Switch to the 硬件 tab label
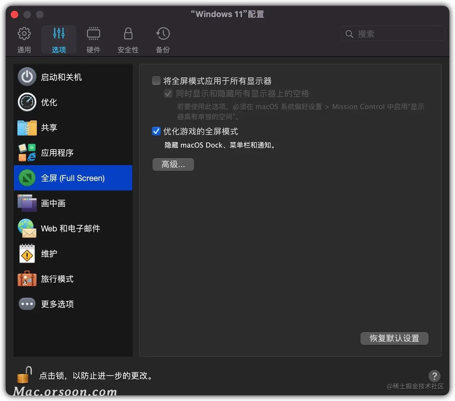455x401 pixels. click(x=93, y=50)
